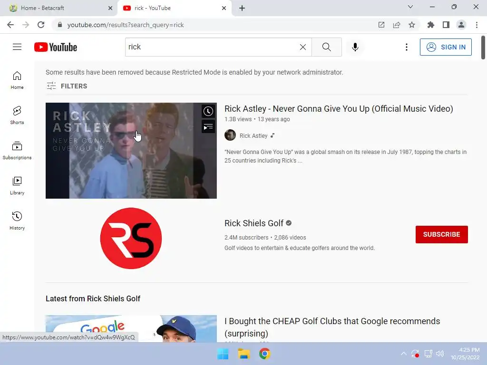Click the sync tray icon with red dot
Viewport: 487px width, 365px height.
[x=415, y=354]
